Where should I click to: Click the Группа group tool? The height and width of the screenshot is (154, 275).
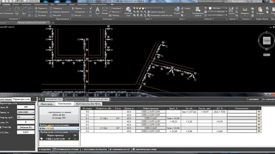pos(232,10)
